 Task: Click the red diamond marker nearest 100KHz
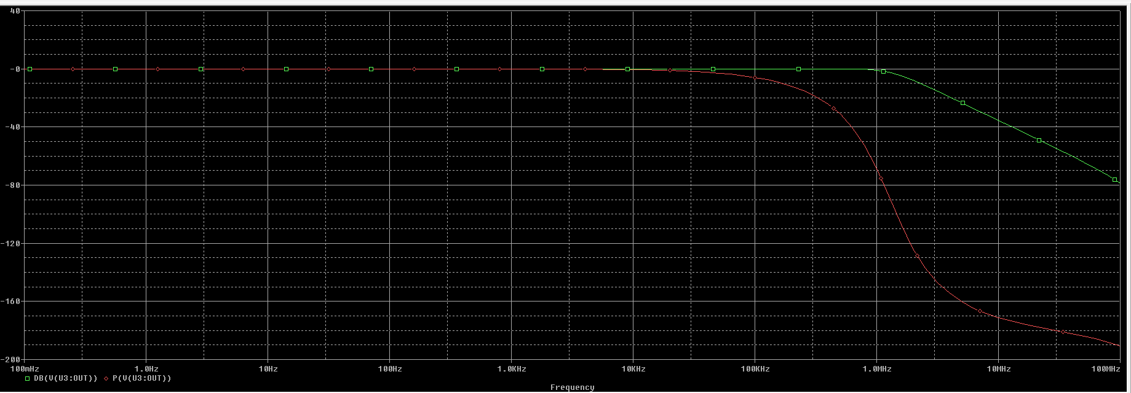[755, 78]
